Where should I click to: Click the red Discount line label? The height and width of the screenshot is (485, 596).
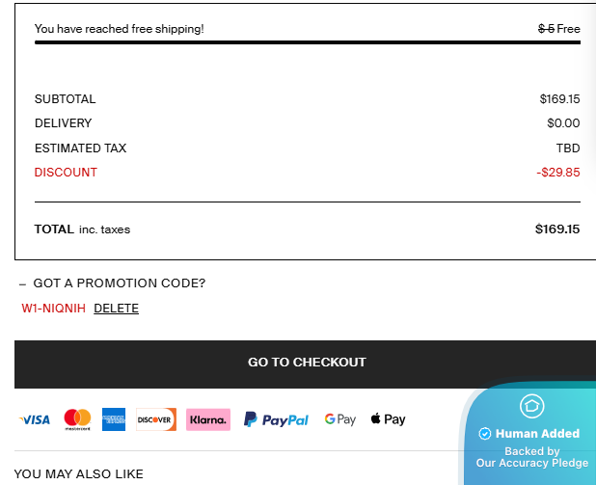66,173
